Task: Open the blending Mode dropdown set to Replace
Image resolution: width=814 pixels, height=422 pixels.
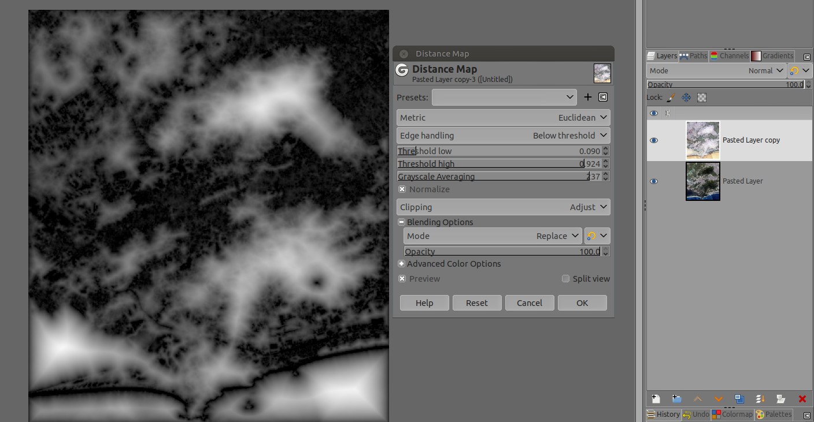Action: coord(493,236)
